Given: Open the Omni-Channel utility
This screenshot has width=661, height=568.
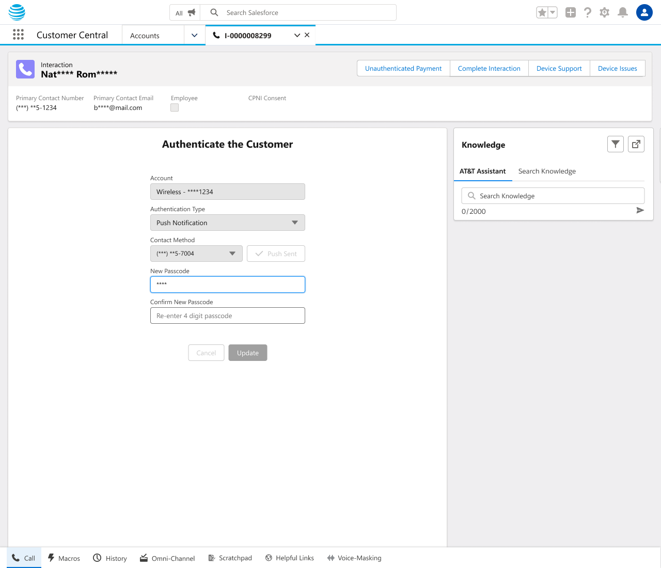Looking at the screenshot, I should pyautogui.click(x=167, y=558).
